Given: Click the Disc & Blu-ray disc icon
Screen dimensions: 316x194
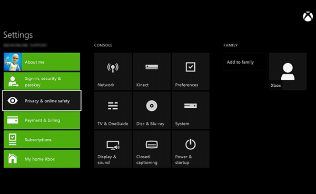Looking at the screenshot, I should [152, 106].
